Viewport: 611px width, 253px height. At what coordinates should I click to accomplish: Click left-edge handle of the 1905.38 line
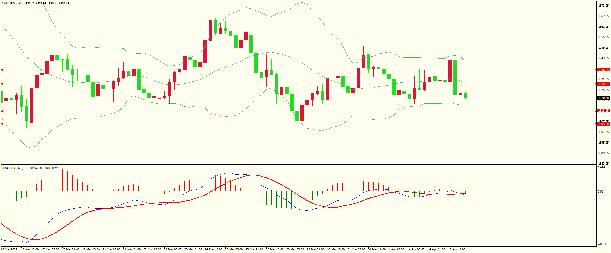click(x=2, y=124)
